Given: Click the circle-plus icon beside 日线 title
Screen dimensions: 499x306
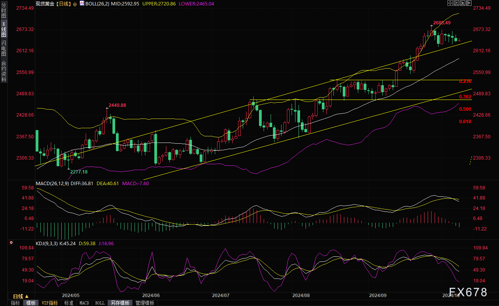Looking at the screenshot, I should 75,3.
